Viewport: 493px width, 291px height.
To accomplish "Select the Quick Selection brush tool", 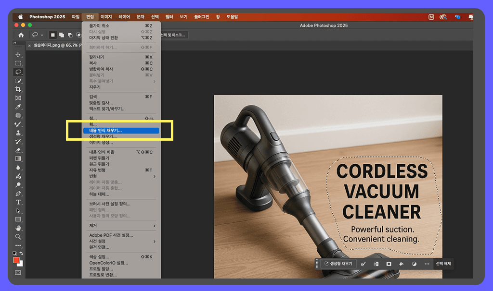I will tap(18, 81).
